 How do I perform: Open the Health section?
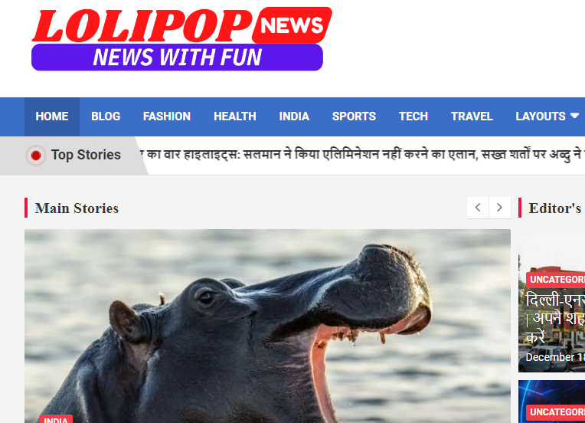pyautogui.click(x=235, y=116)
